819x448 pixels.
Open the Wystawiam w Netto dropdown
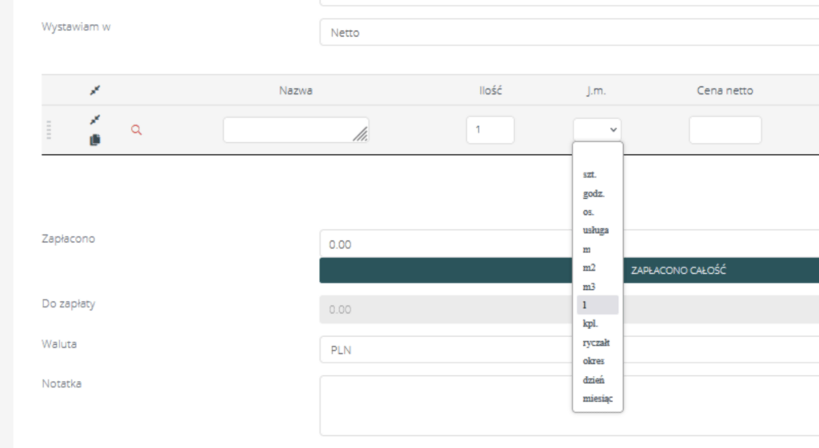pyautogui.click(x=568, y=33)
